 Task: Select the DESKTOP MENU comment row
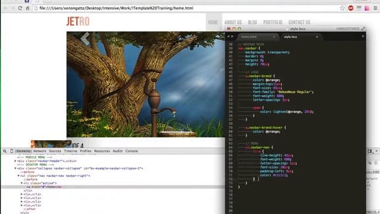36,165
